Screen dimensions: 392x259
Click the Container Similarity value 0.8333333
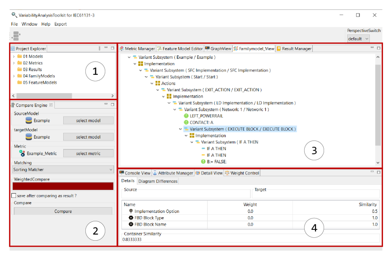pyautogui.click(x=132, y=239)
